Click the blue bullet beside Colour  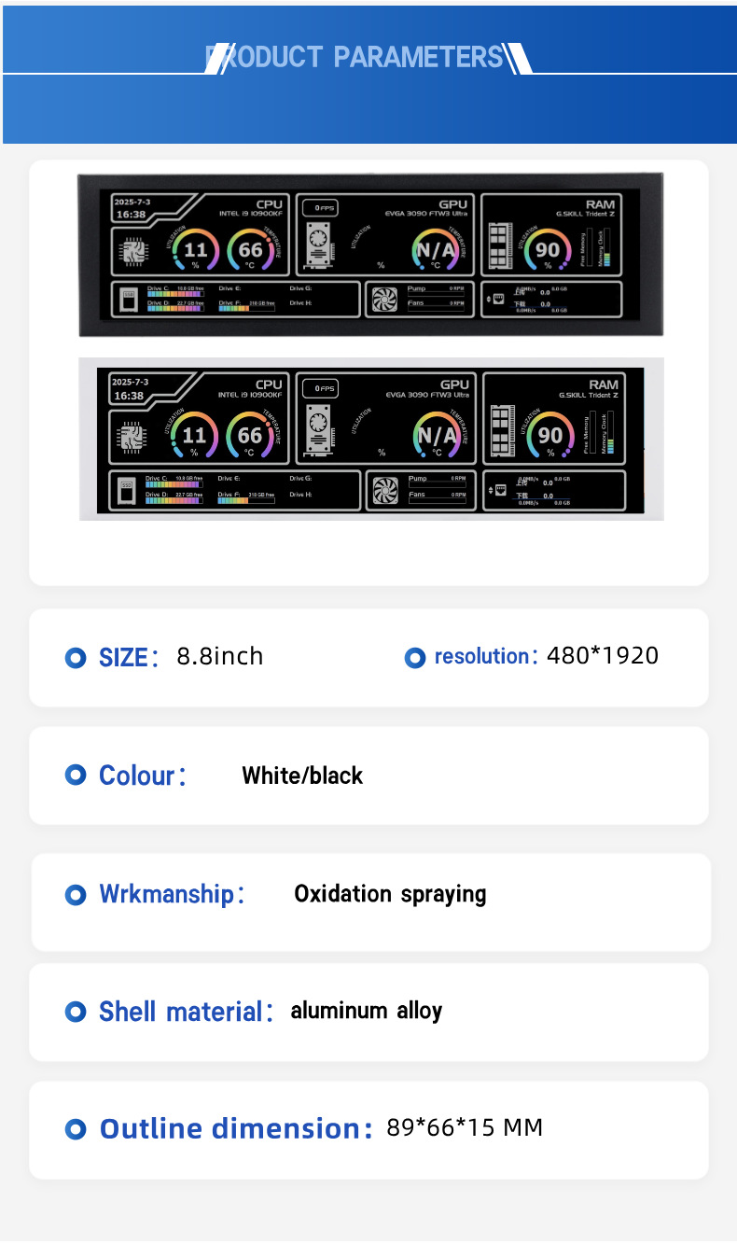click(x=76, y=776)
